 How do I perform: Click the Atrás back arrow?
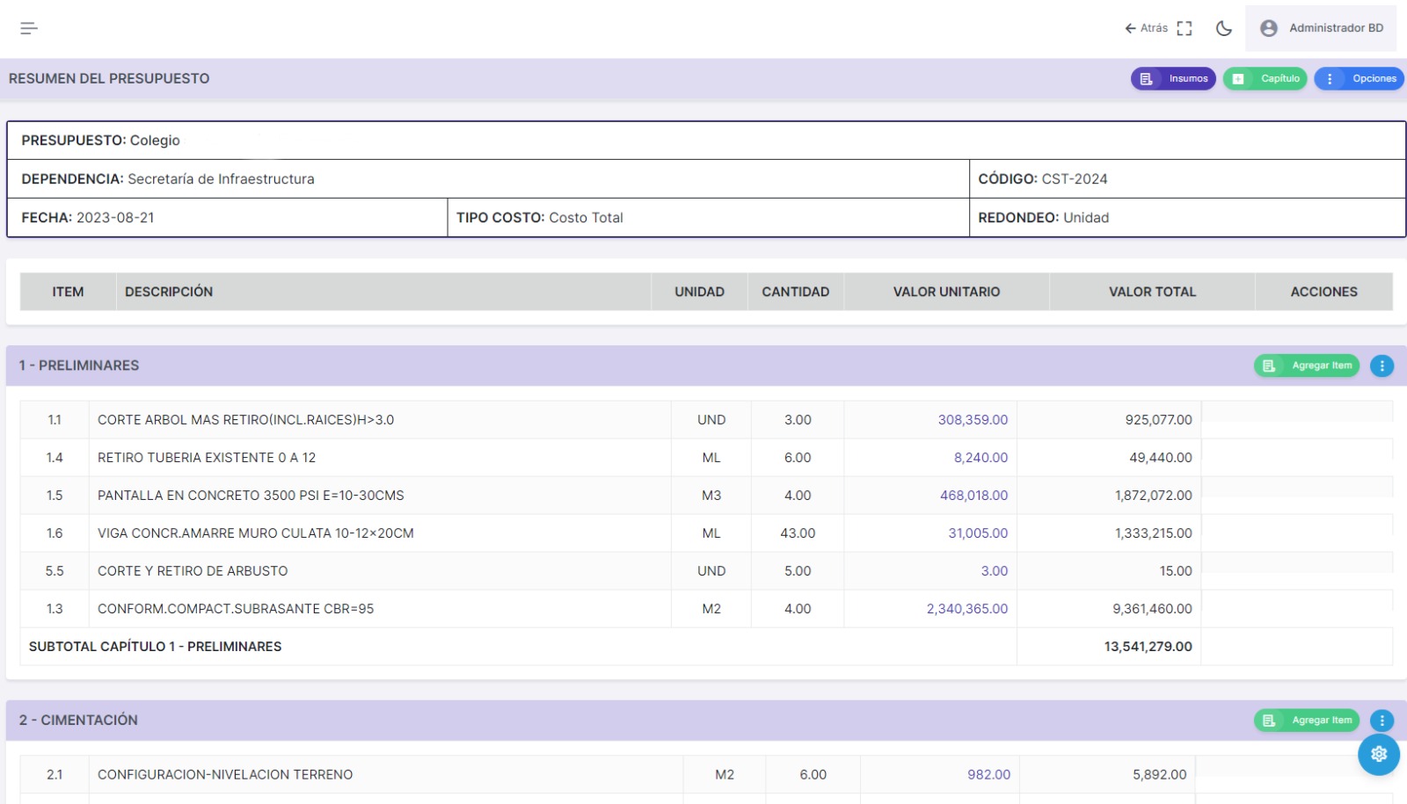click(x=1146, y=28)
